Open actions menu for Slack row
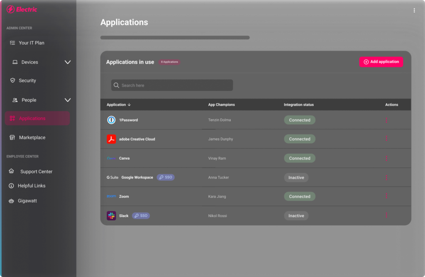 [x=386, y=215]
